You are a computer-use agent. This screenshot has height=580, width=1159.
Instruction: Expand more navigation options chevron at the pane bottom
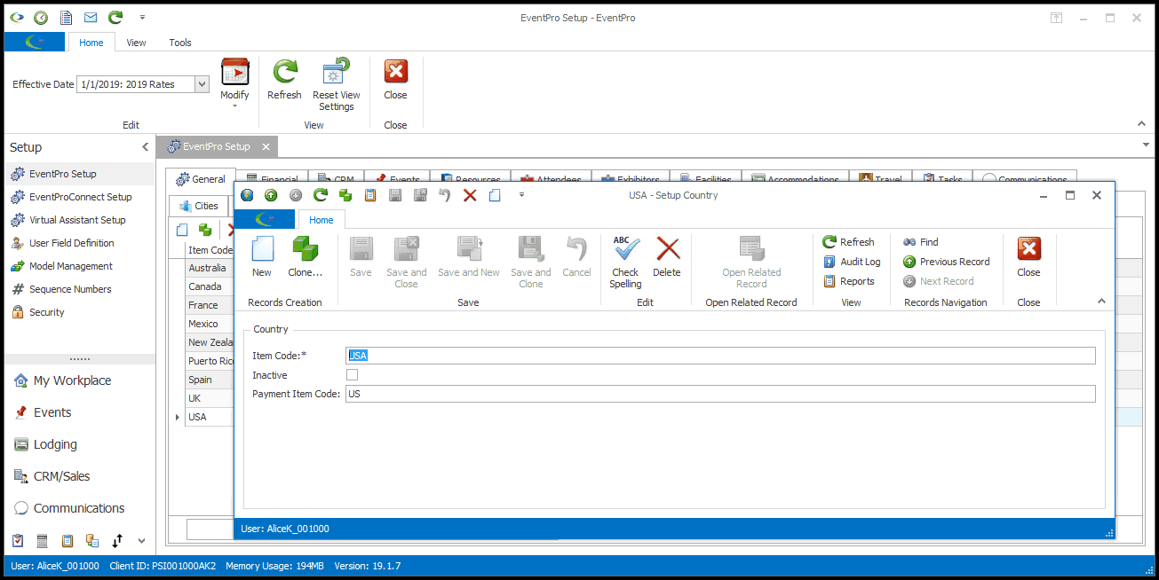[140, 540]
